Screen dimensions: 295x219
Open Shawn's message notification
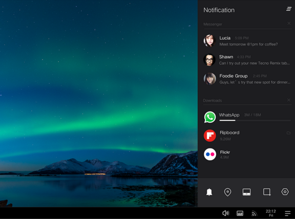point(247,60)
